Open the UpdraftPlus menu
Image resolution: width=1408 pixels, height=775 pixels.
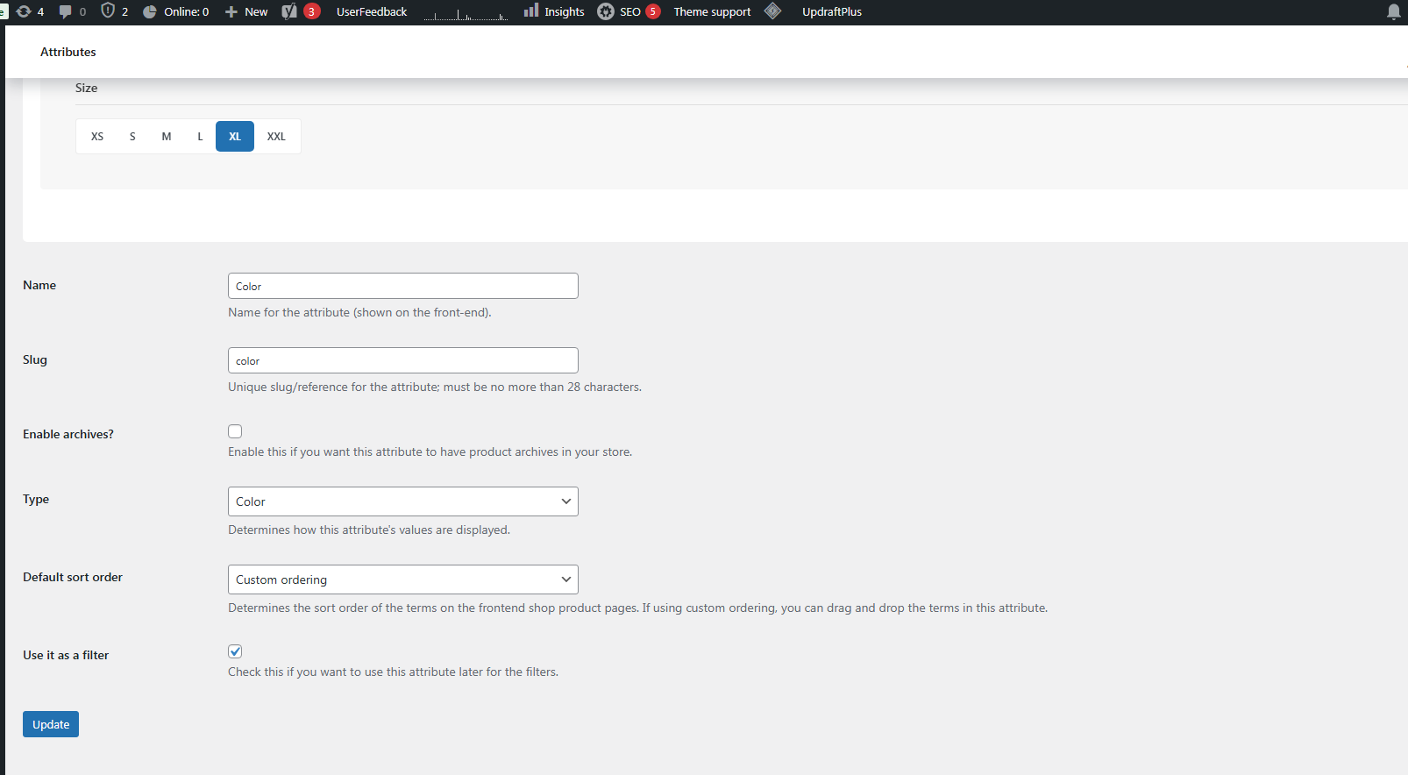(832, 11)
